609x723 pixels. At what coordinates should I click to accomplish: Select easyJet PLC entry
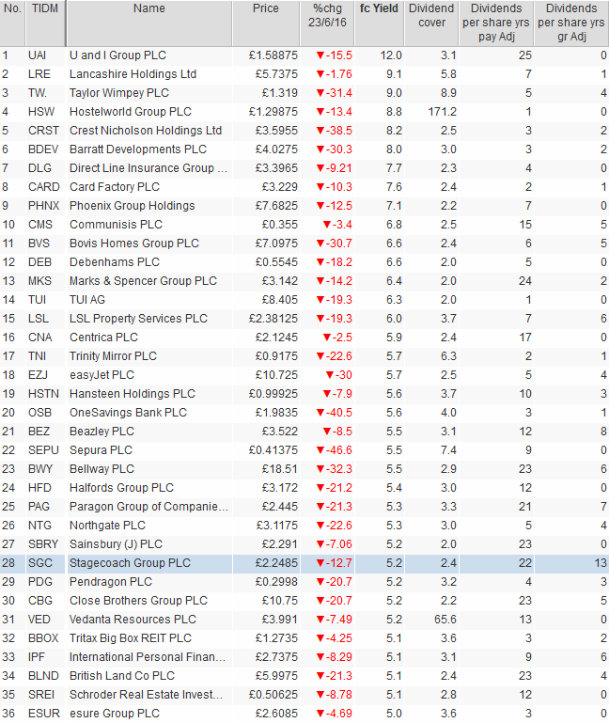[304, 375]
